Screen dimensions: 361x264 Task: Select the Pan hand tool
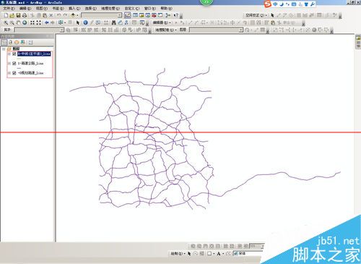[18, 22]
